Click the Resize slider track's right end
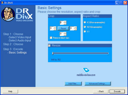The image size is (128, 95). 108,53
